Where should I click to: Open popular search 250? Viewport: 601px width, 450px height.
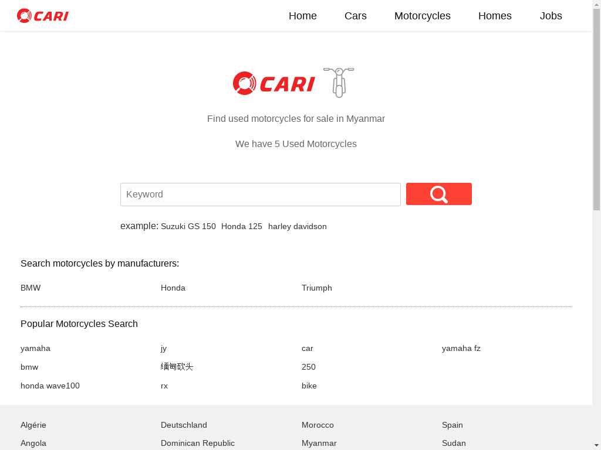(x=309, y=367)
